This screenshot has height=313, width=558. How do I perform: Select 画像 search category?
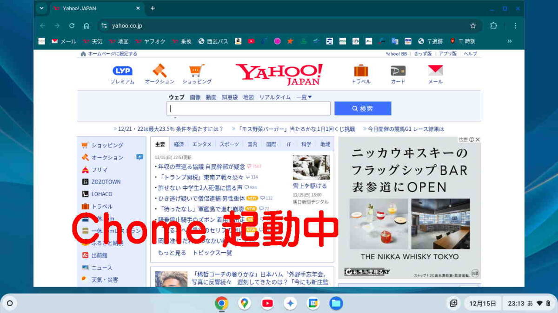[195, 97]
